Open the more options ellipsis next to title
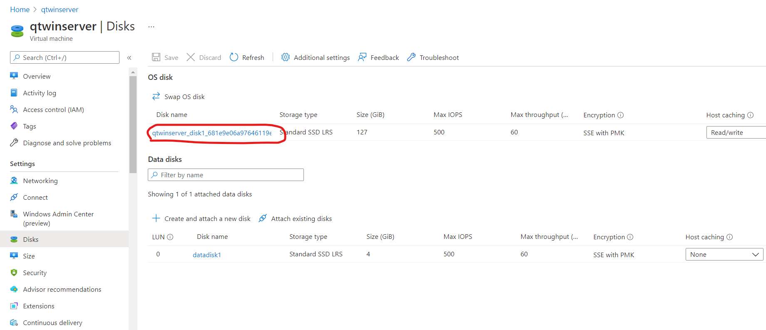766x330 pixels. 151,27
